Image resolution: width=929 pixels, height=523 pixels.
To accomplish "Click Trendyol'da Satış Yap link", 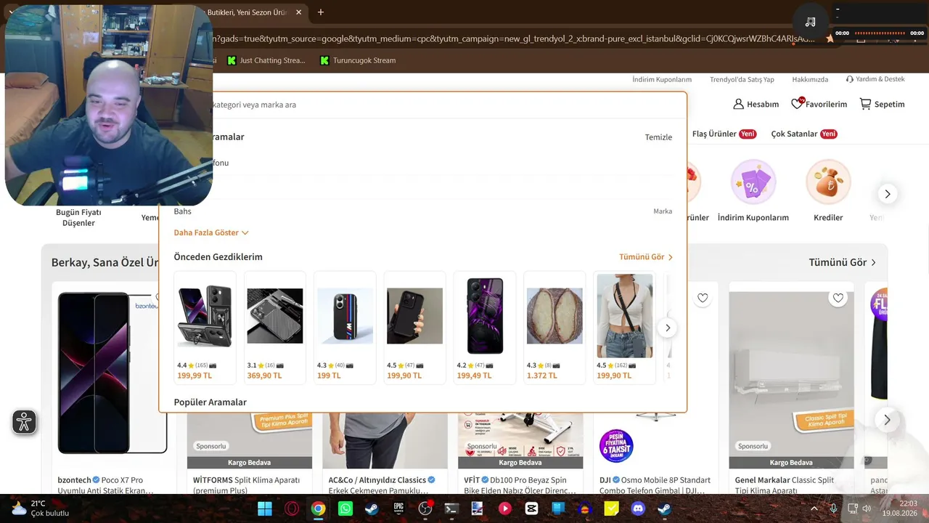I will point(742,79).
